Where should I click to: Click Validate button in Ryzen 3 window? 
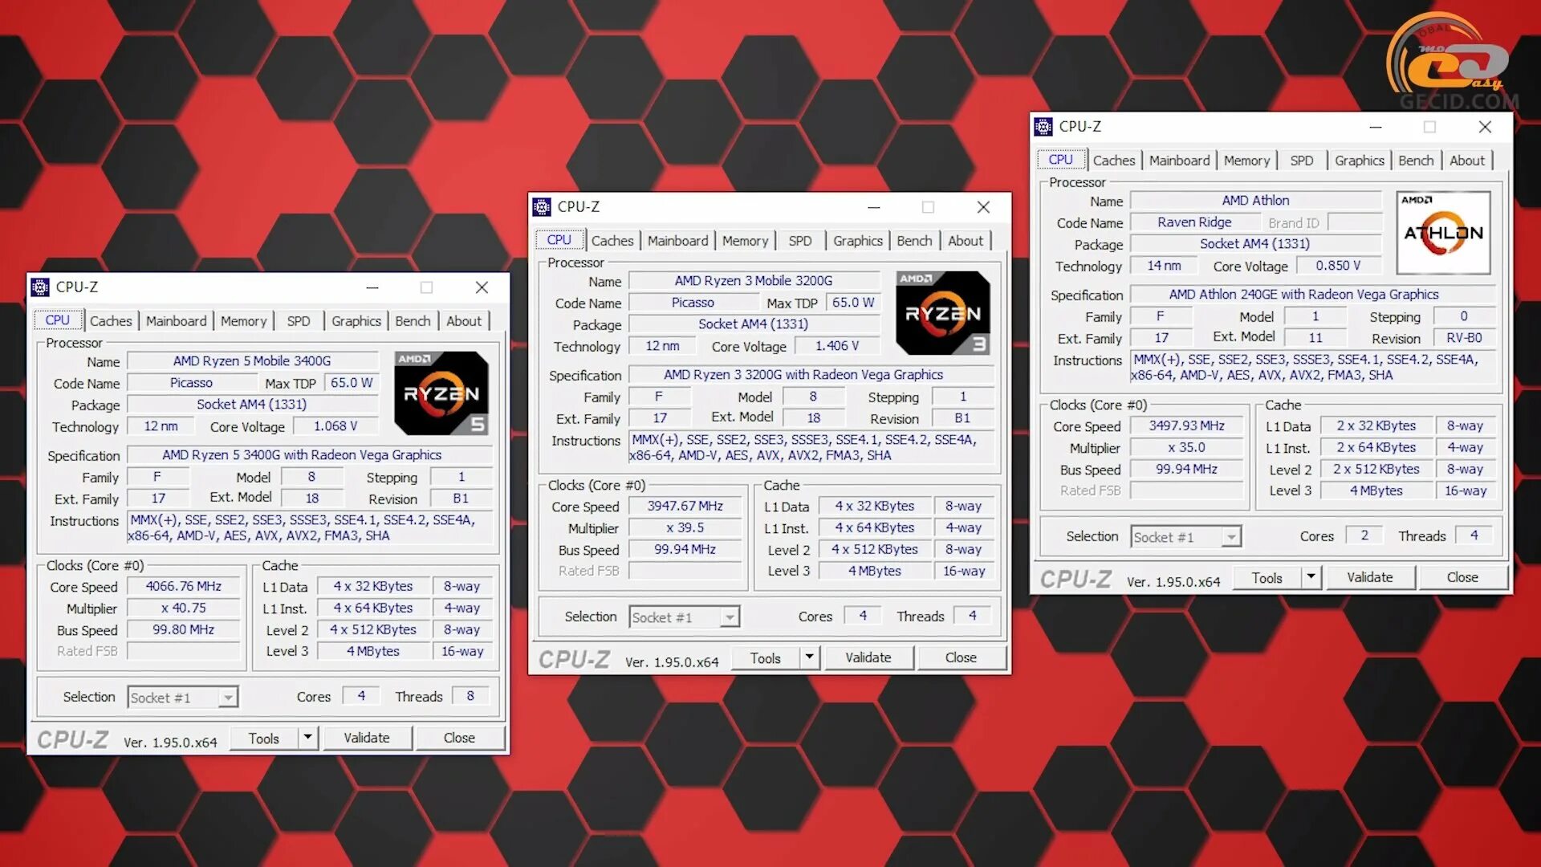coord(868,657)
